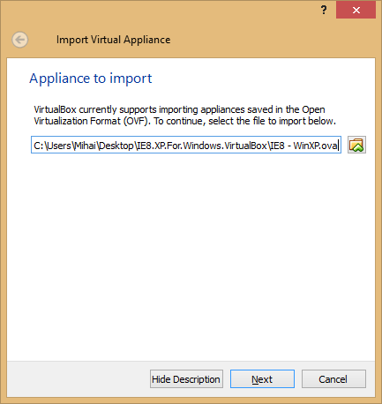Click the empty white wizard page area
382x404 pixels.
coord(191,256)
